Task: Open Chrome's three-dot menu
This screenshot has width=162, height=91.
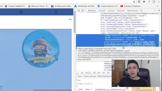Action: pos(159,2)
